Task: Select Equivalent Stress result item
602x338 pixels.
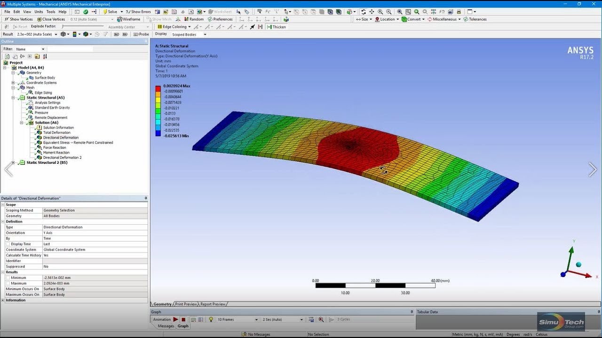Action: pyautogui.click(x=78, y=142)
